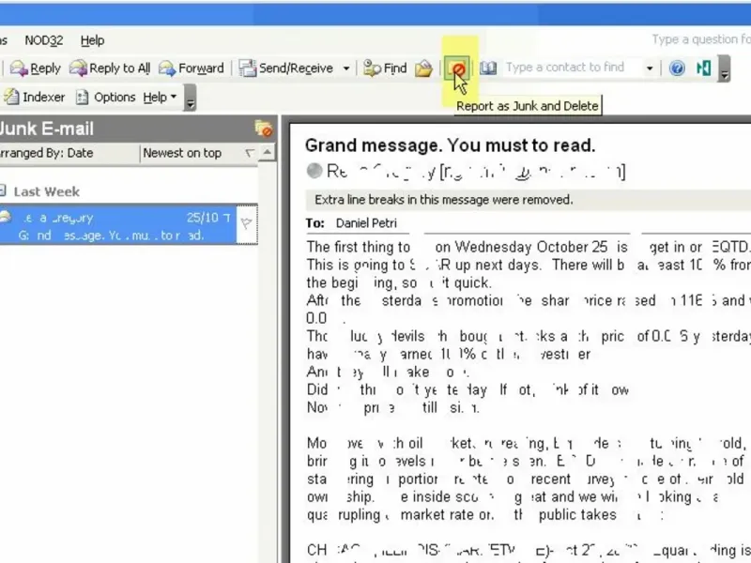This screenshot has width=751, height=563.
Task: Toggle follow-up flag on the selected email
Action: click(247, 224)
